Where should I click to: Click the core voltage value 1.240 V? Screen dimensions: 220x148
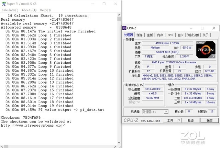[184, 56]
